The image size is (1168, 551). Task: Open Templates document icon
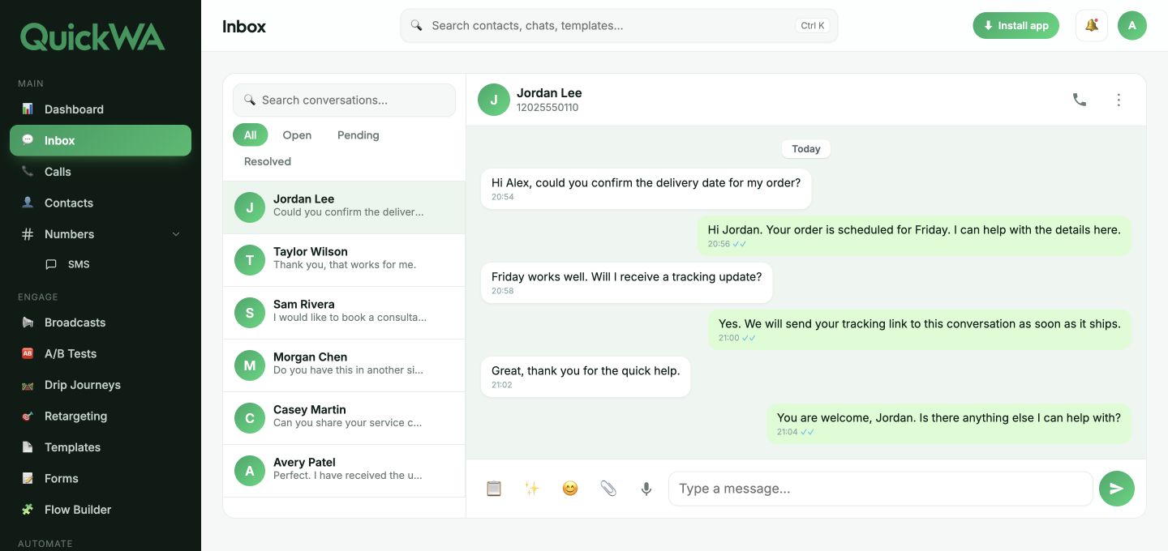(x=28, y=447)
